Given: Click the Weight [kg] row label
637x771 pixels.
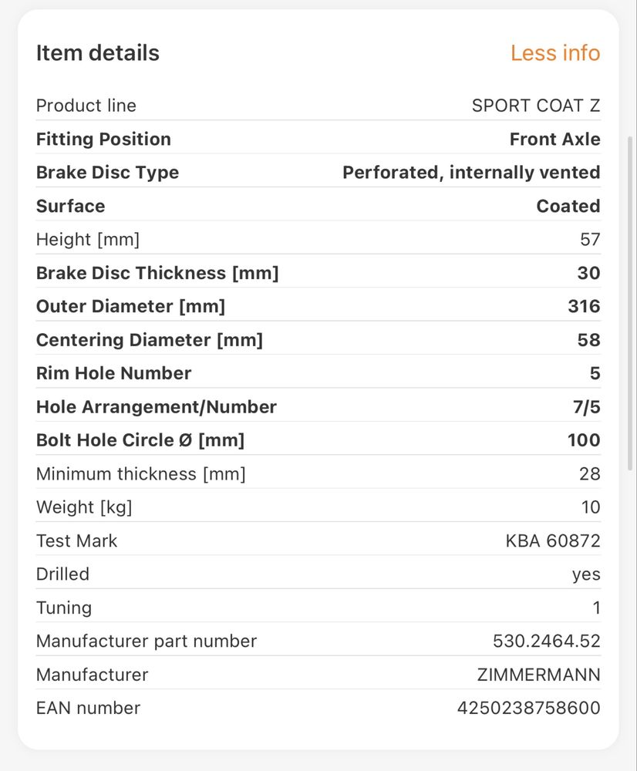Looking at the screenshot, I should click(84, 507).
